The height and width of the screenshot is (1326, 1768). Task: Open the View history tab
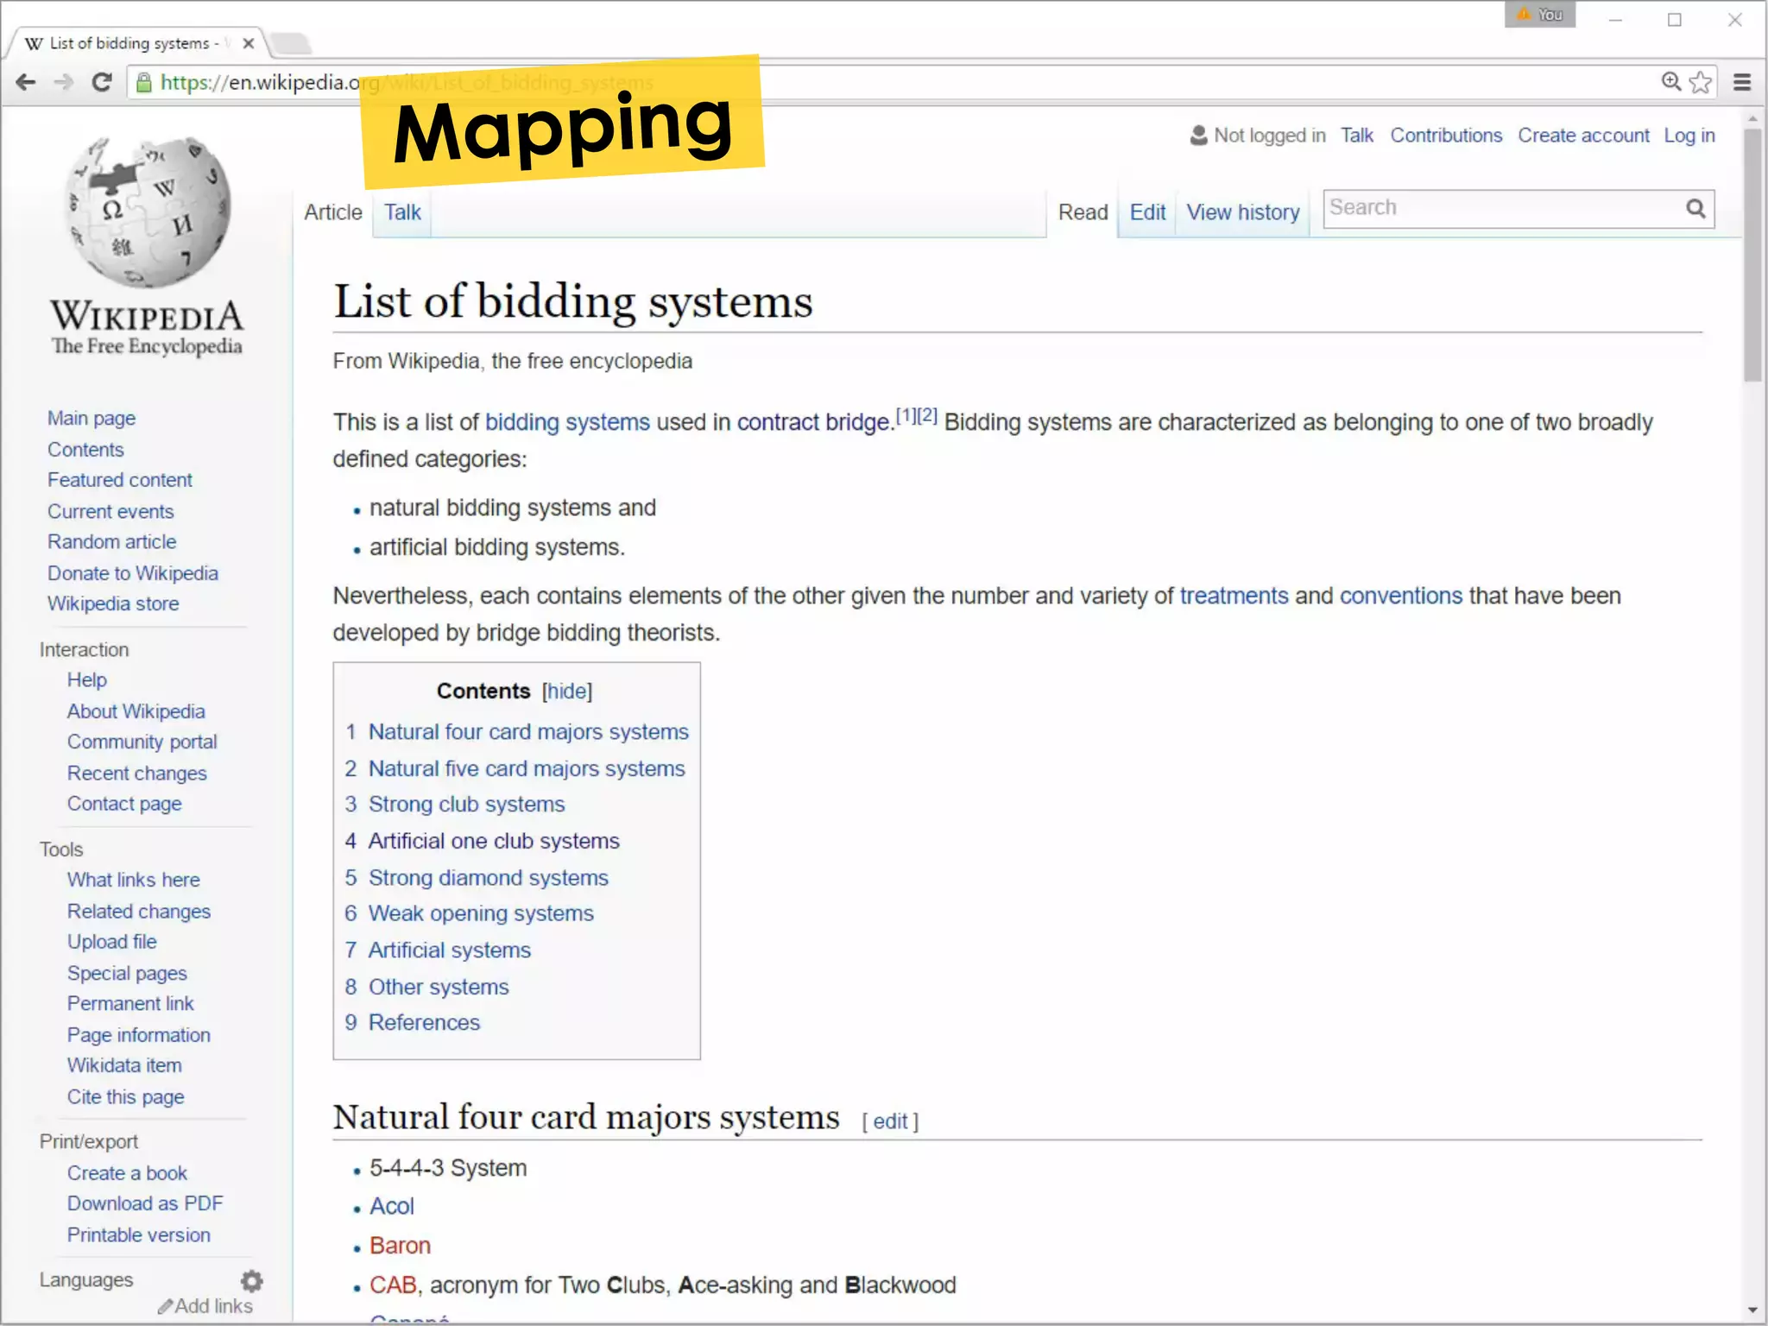[1242, 212]
